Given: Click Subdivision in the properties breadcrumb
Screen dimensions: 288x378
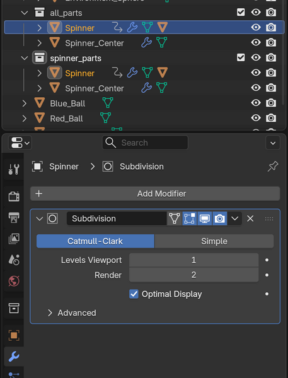Looking at the screenshot, I should 142,167.
